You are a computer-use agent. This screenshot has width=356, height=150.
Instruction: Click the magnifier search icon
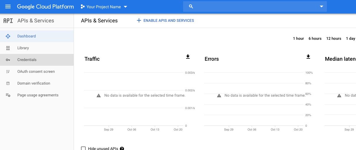191,6
